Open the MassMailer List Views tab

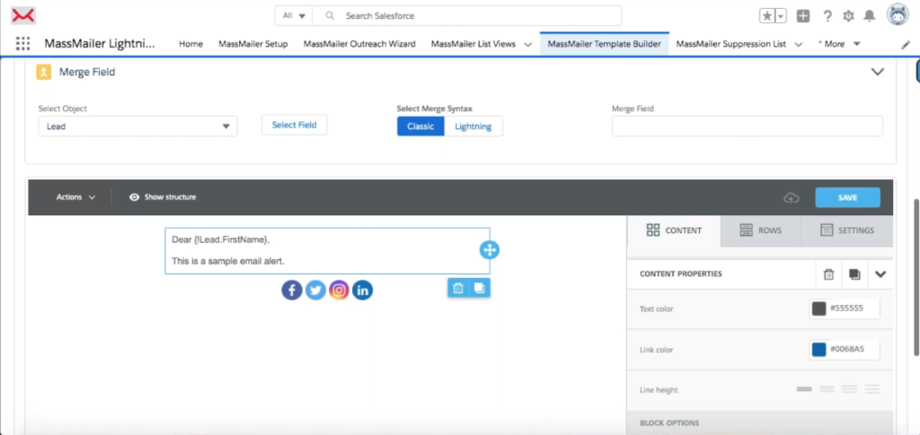click(473, 44)
